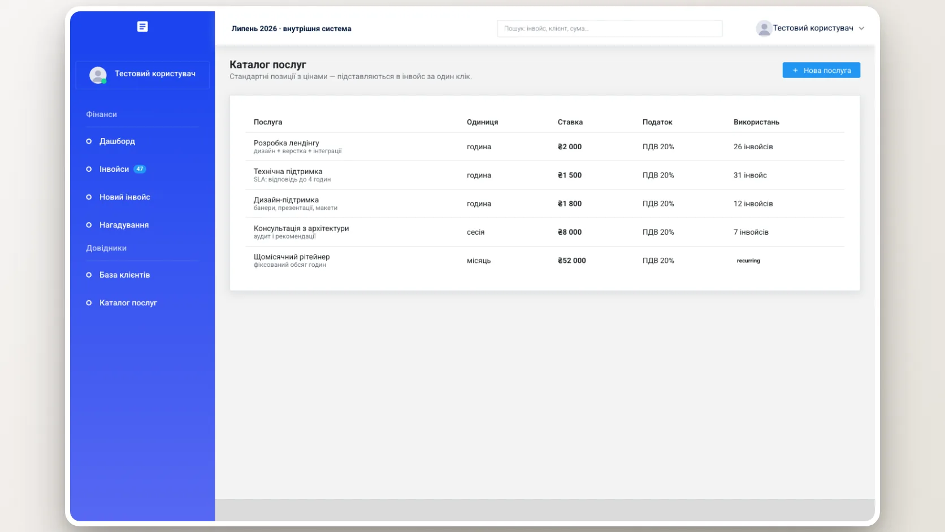The width and height of the screenshot is (945, 532).
Task: Click the ₴1 500 rate value
Action: [x=570, y=175]
